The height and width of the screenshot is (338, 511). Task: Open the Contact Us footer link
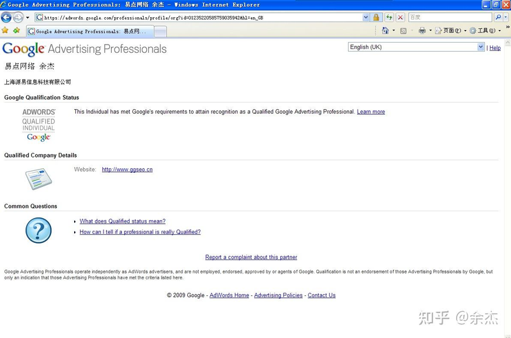322,295
